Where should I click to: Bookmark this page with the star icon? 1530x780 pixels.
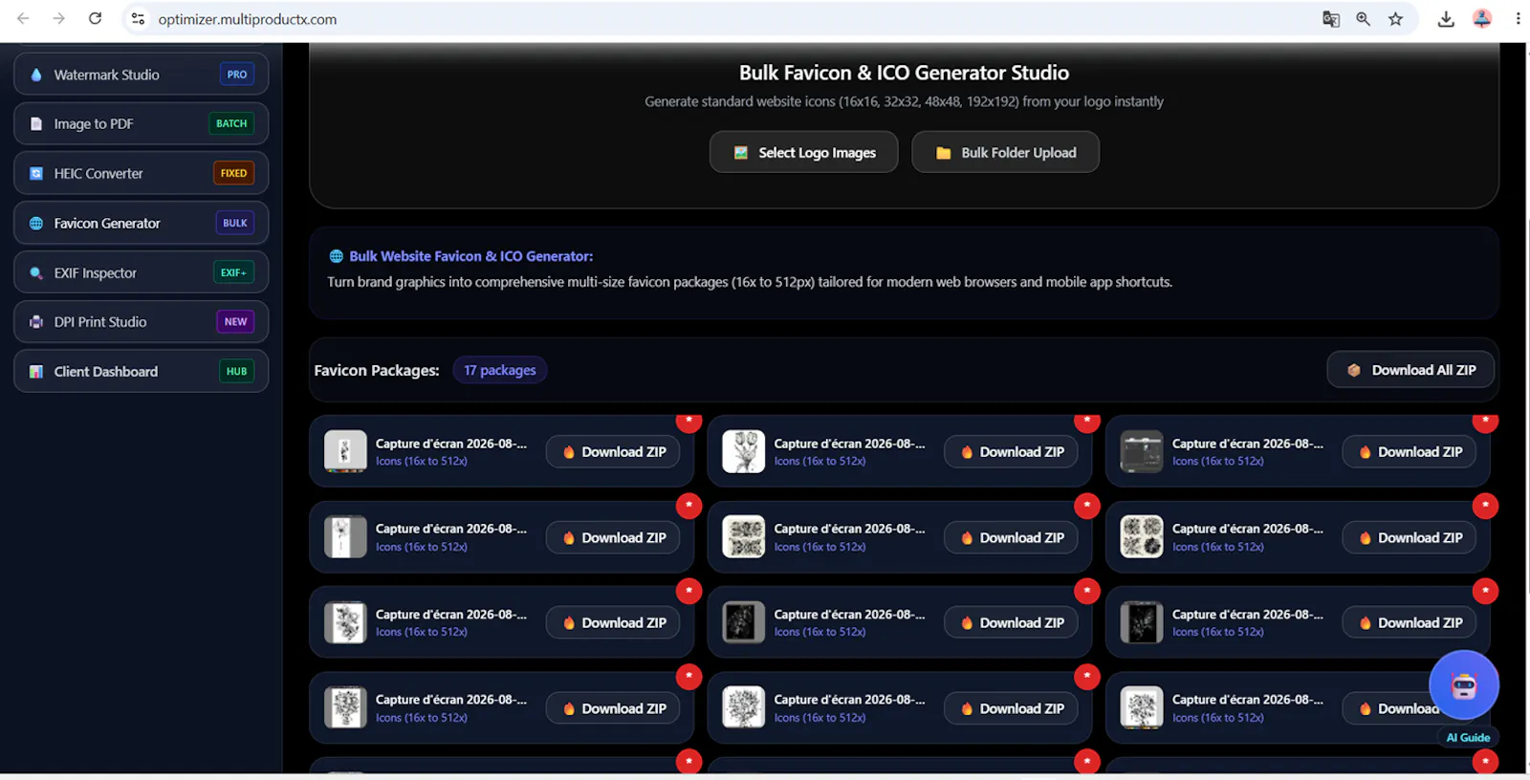click(x=1395, y=19)
